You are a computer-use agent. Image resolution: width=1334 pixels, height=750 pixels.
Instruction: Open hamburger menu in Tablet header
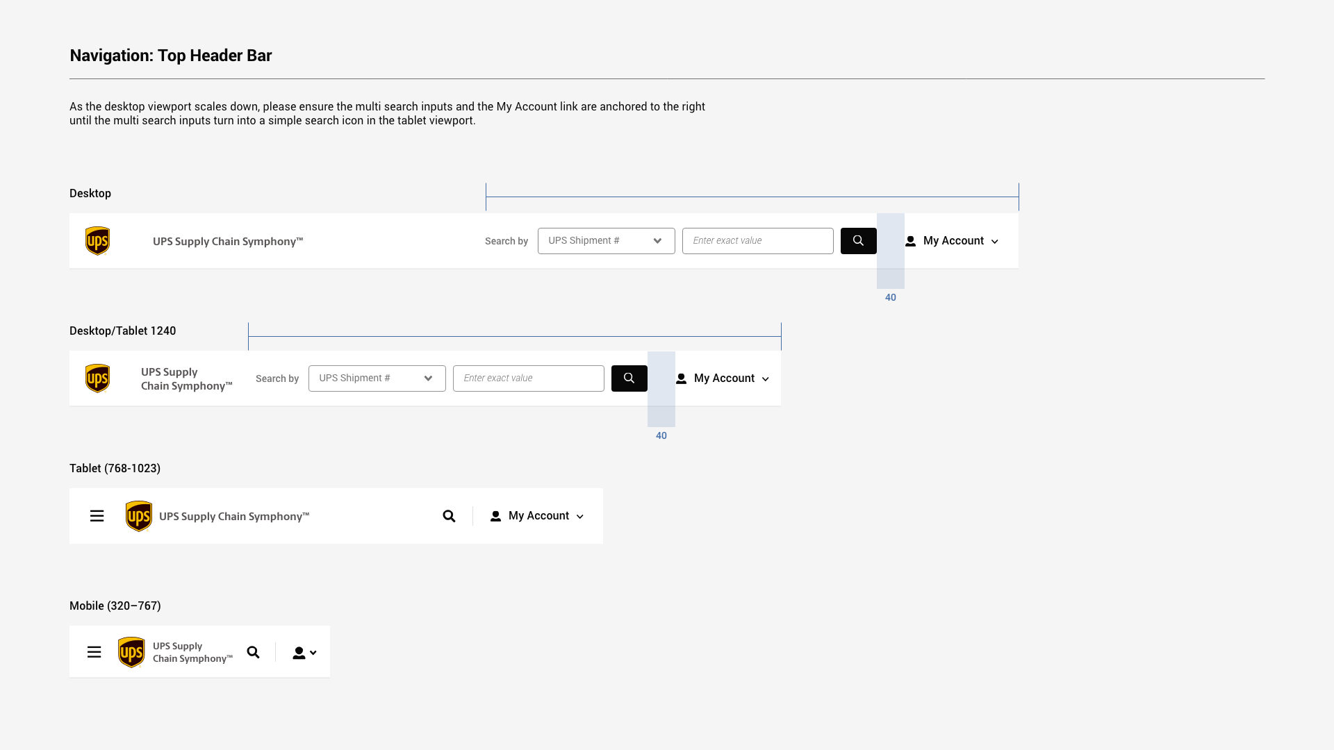(x=97, y=516)
